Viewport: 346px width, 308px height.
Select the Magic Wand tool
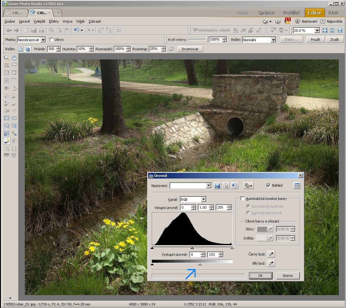pyautogui.click(x=14, y=133)
